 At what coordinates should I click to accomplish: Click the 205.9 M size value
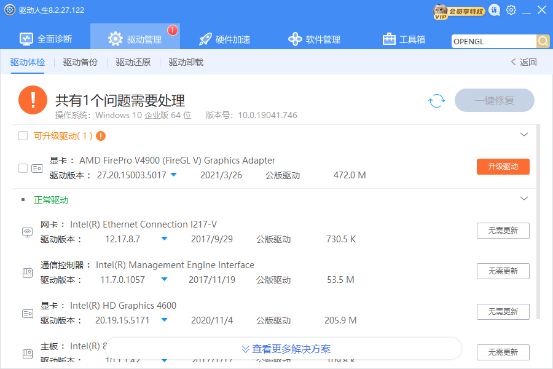point(340,320)
